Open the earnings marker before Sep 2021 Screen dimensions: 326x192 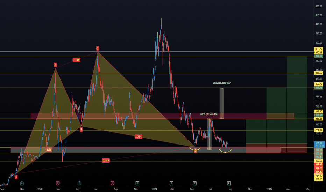click(x=229, y=183)
